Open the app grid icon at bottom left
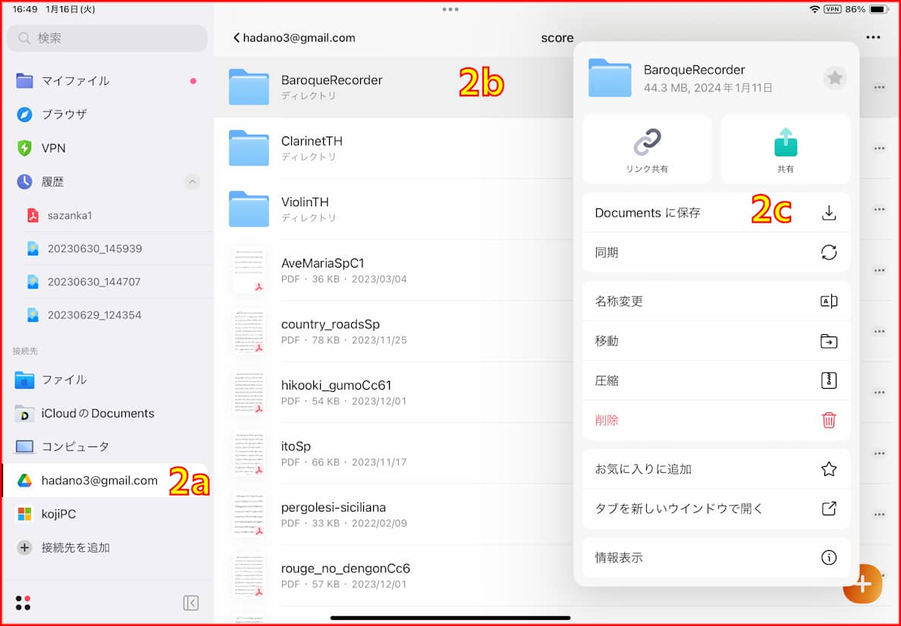The height and width of the screenshot is (626, 901). (x=23, y=603)
